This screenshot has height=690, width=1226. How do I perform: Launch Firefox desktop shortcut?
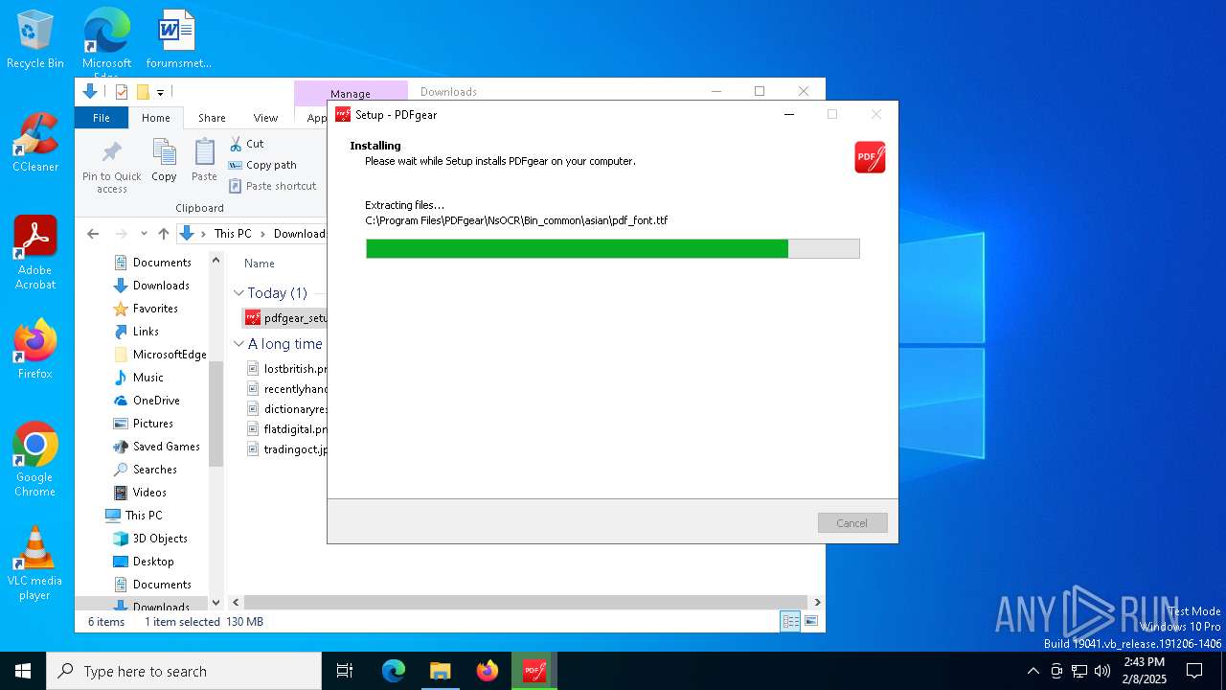(x=35, y=350)
